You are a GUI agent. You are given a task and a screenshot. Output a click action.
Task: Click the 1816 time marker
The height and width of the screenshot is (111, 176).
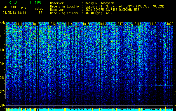coord(103,24)
